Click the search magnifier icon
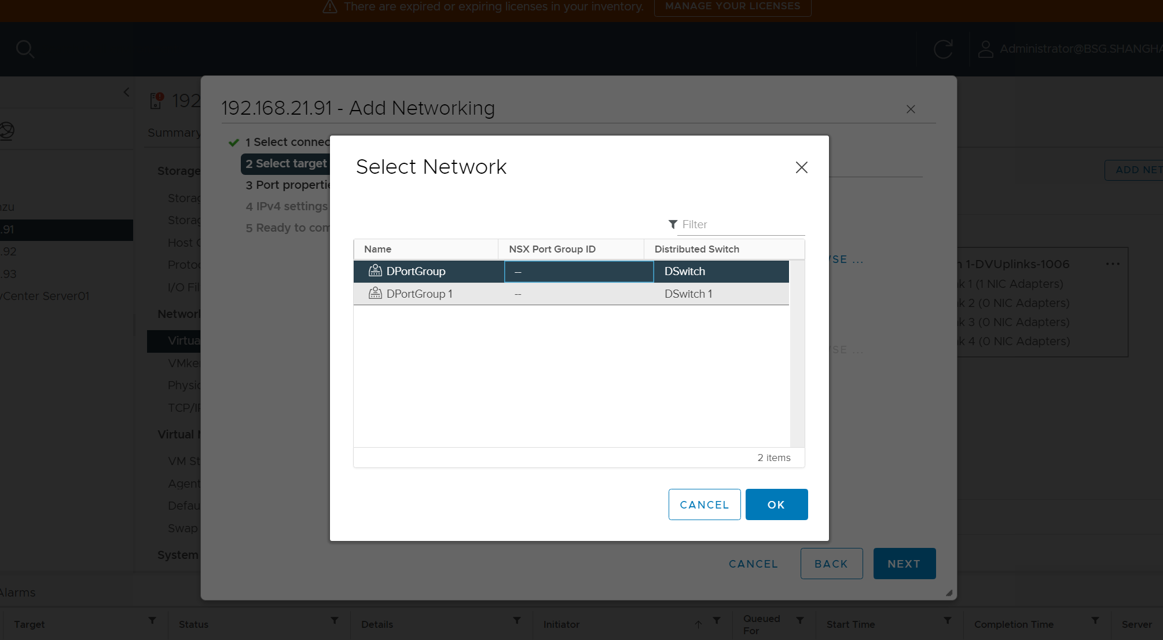 [25, 49]
